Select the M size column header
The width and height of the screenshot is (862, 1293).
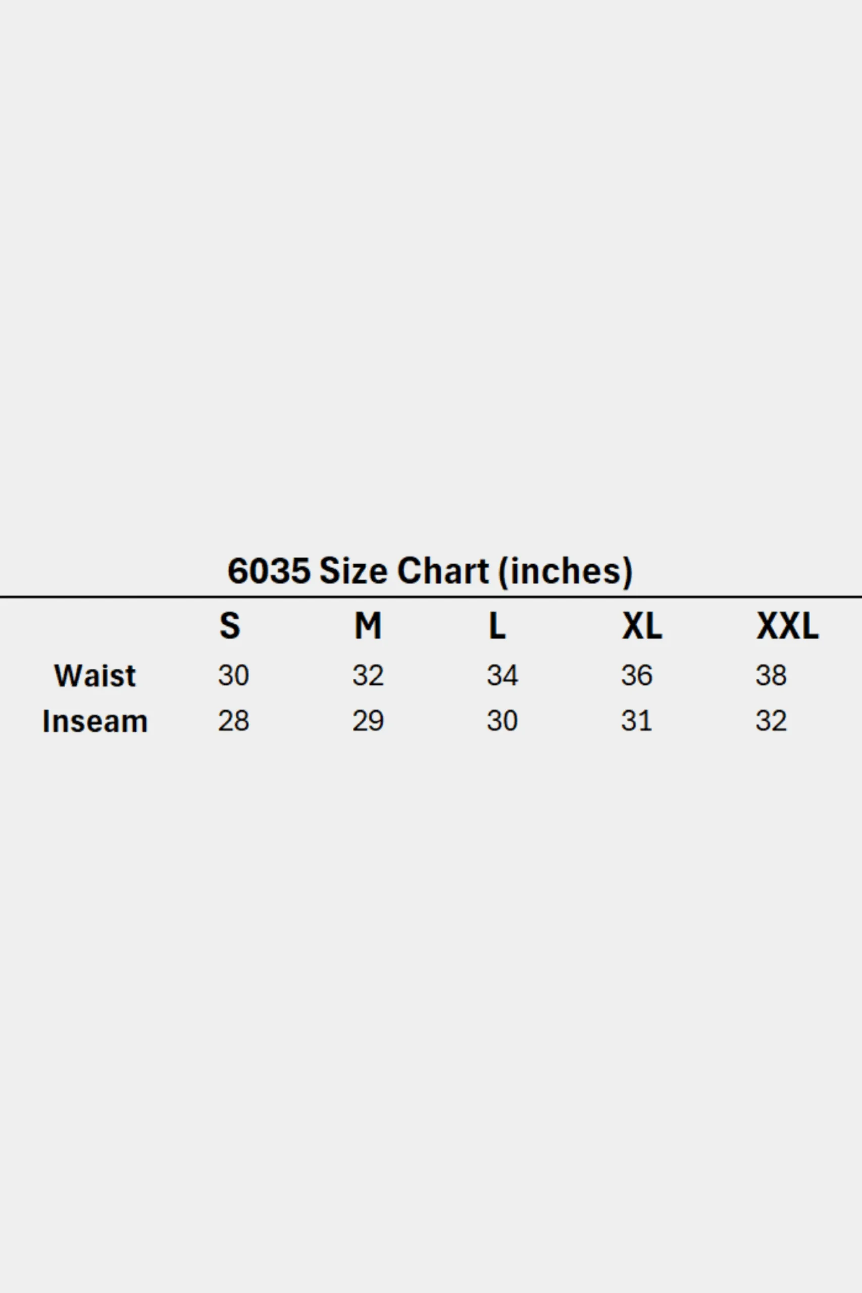[x=368, y=626]
